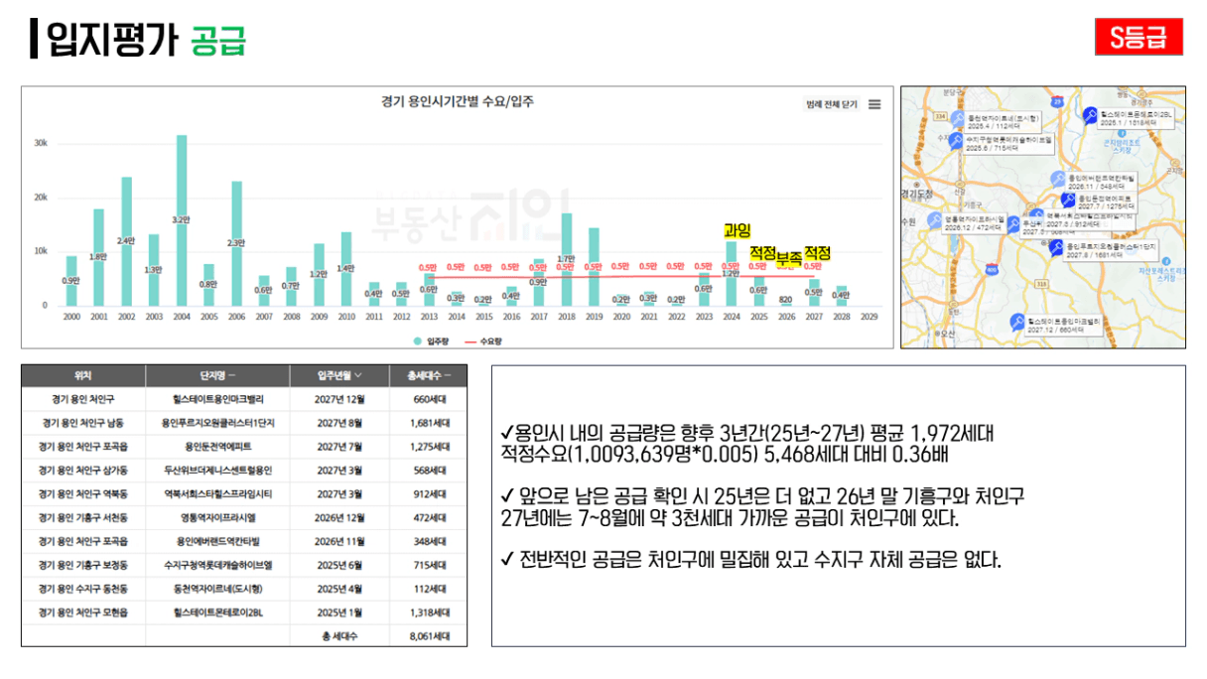1207x679 pixels.
Task: Toggle the 입주량 legend series
Action: click(431, 339)
